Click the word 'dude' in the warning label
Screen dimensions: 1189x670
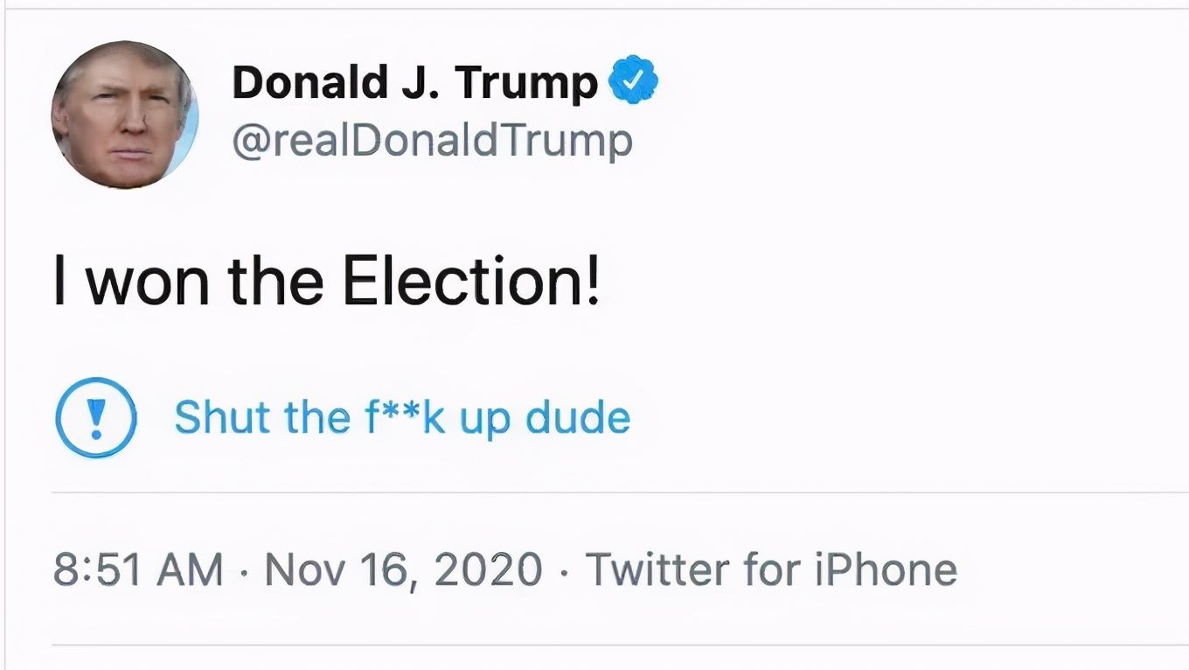[577, 417]
